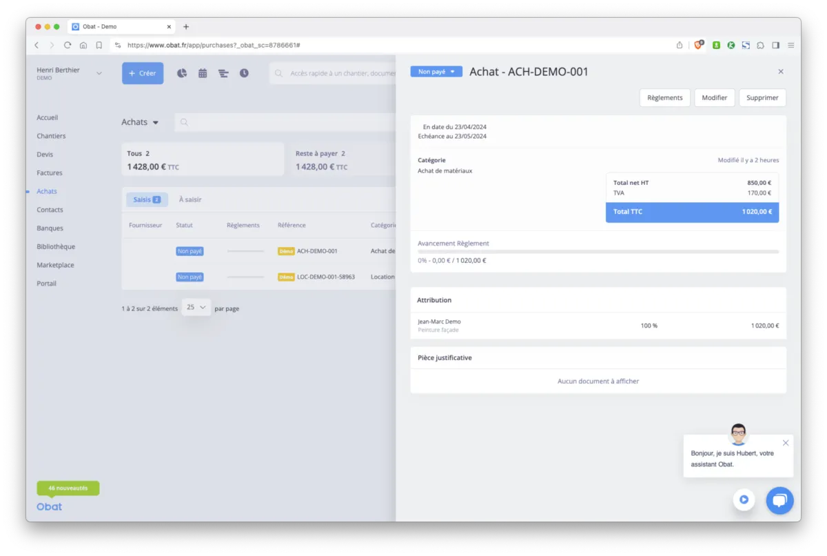Click the browser home icon
This screenshot has width=827, height=556.
pyautogui.click(x=83, y=45)
